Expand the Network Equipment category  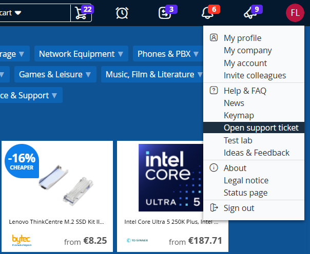[81, 54]
